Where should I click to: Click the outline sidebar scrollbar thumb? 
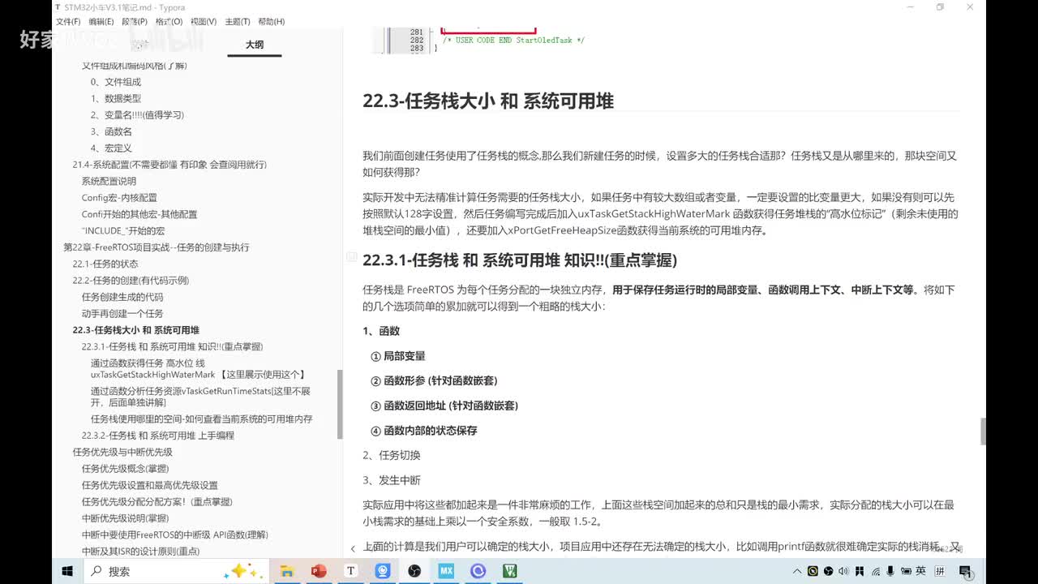coord(340,404)
